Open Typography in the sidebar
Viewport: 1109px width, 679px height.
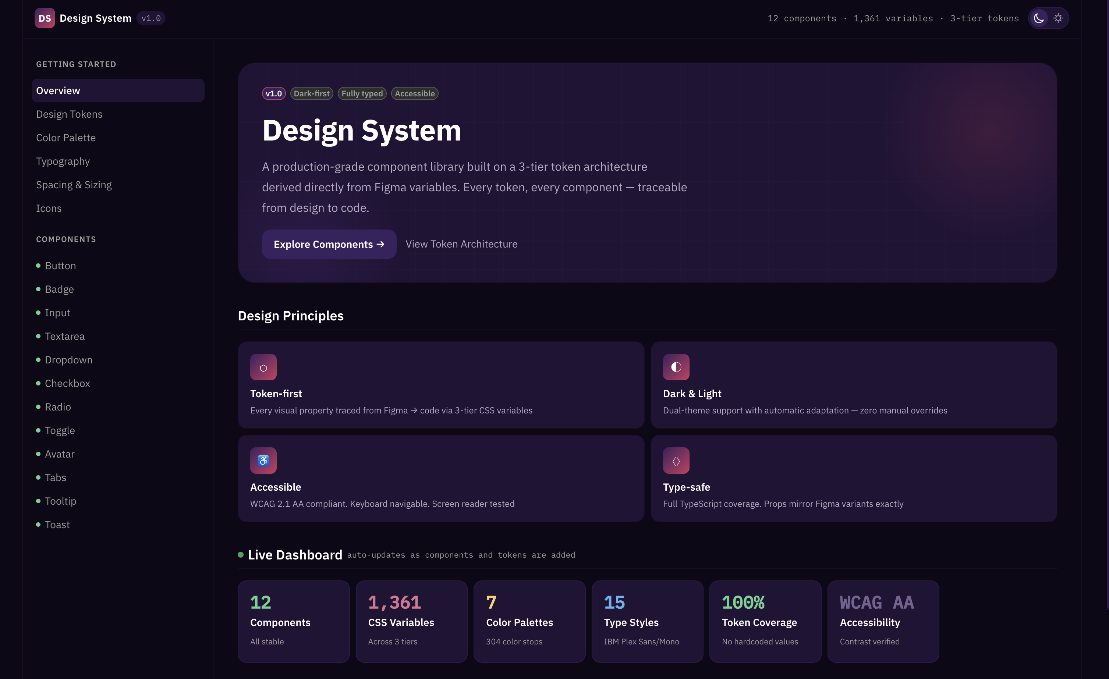118,161
